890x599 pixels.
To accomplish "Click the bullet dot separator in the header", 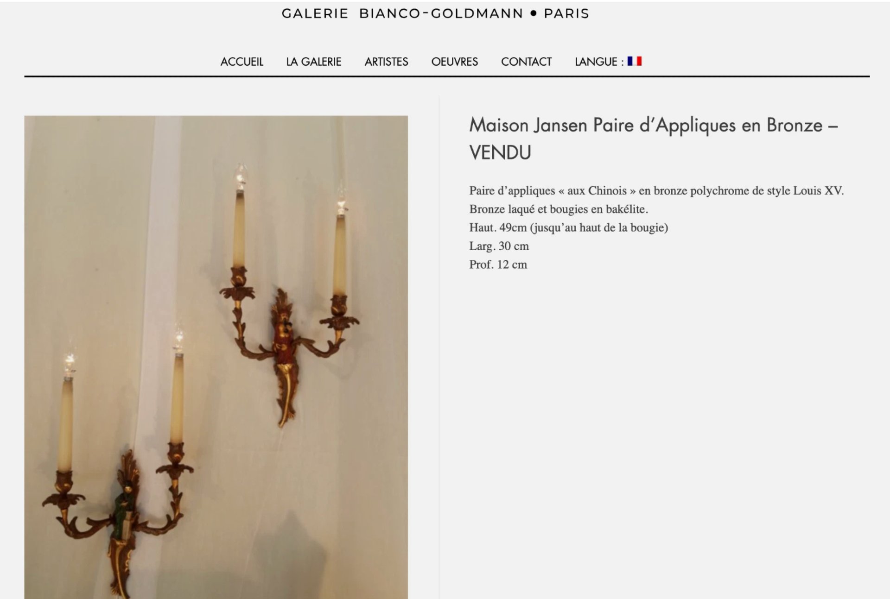I will point(533,13).
